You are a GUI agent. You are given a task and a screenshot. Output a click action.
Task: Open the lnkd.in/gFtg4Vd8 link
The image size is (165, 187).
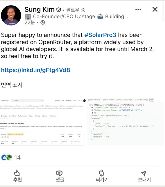coord(35,70)
